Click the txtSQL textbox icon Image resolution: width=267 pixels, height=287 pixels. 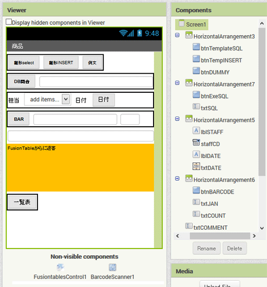point(196,106)
